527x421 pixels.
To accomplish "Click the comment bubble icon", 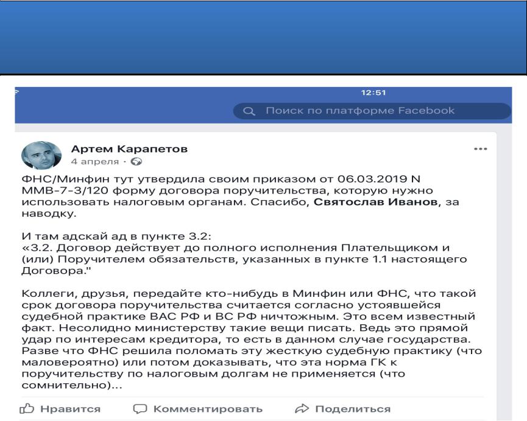I will (x=140, y=409).
